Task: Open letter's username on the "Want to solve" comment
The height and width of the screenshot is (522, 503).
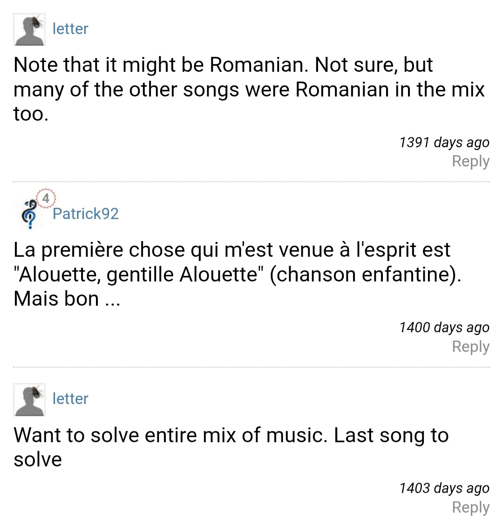Action: pyautogui.click(x=70, y=399)
